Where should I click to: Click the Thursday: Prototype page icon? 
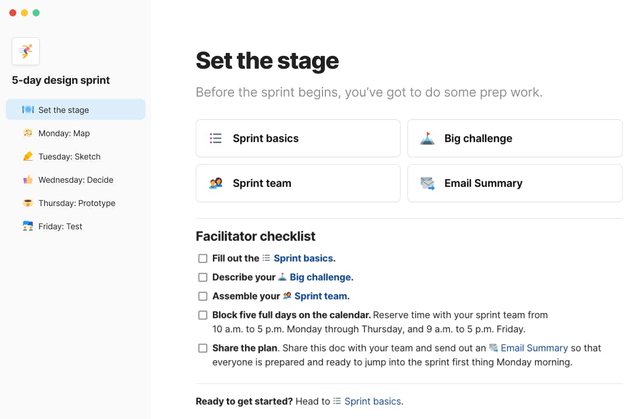coord(27,203)
